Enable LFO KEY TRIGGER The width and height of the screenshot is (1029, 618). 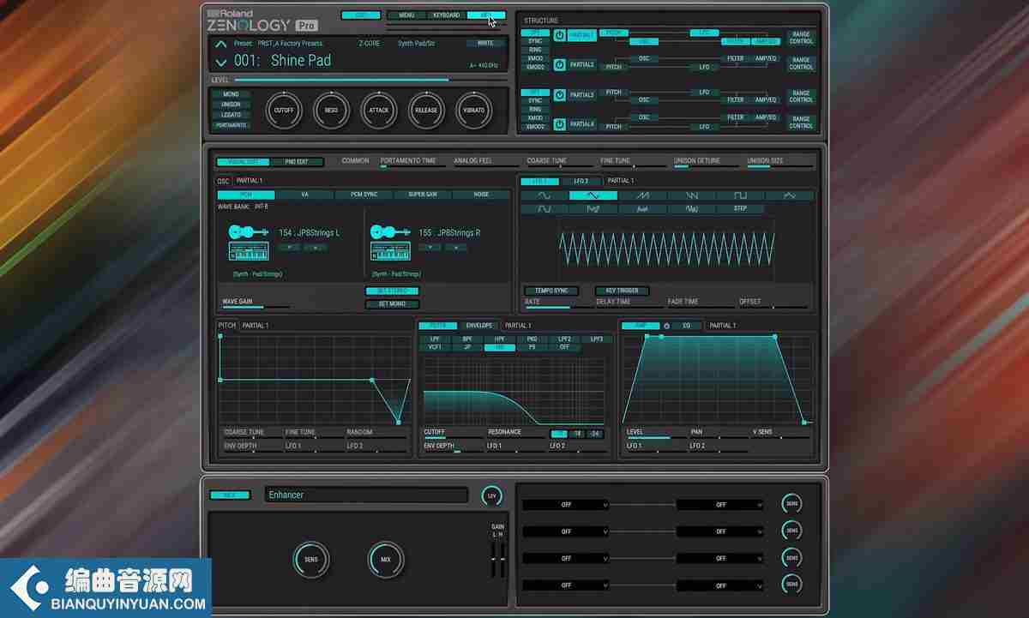(623, 291)
